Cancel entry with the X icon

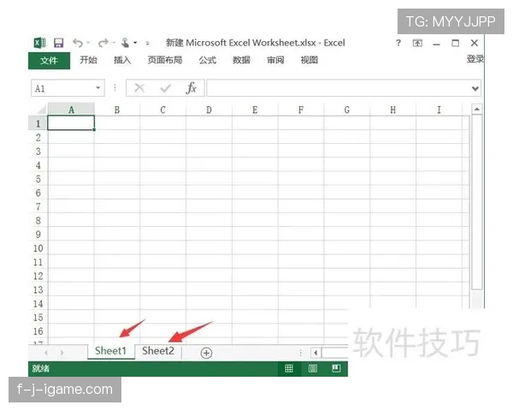click(x=139, y=88)
